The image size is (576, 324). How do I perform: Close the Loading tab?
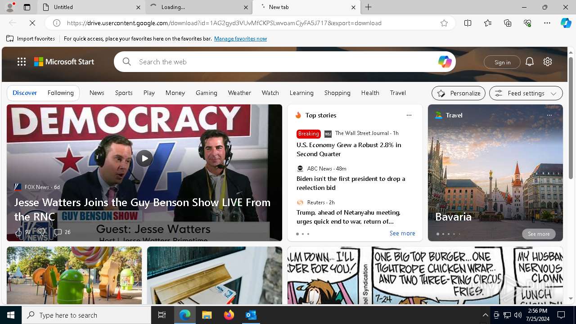246,7
